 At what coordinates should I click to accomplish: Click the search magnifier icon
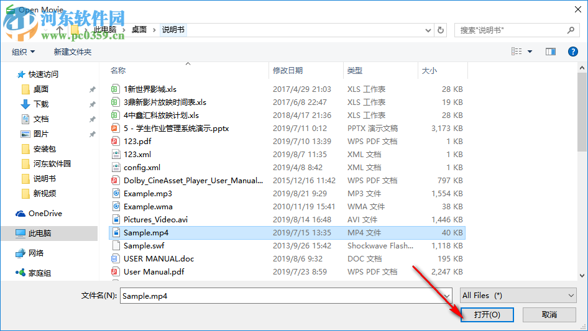click(571, 30)
